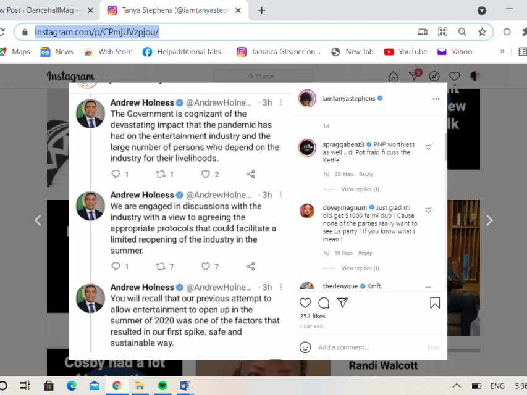Like spraggabenz3's comment

[x=428, y=148]
